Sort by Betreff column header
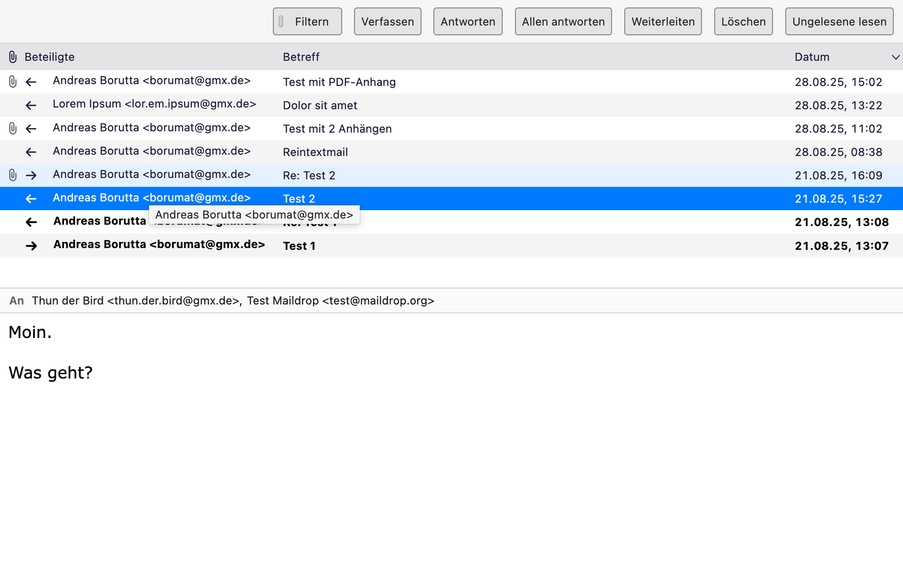The height and width of the screenshot is (564, 903). tap(301, 57)
